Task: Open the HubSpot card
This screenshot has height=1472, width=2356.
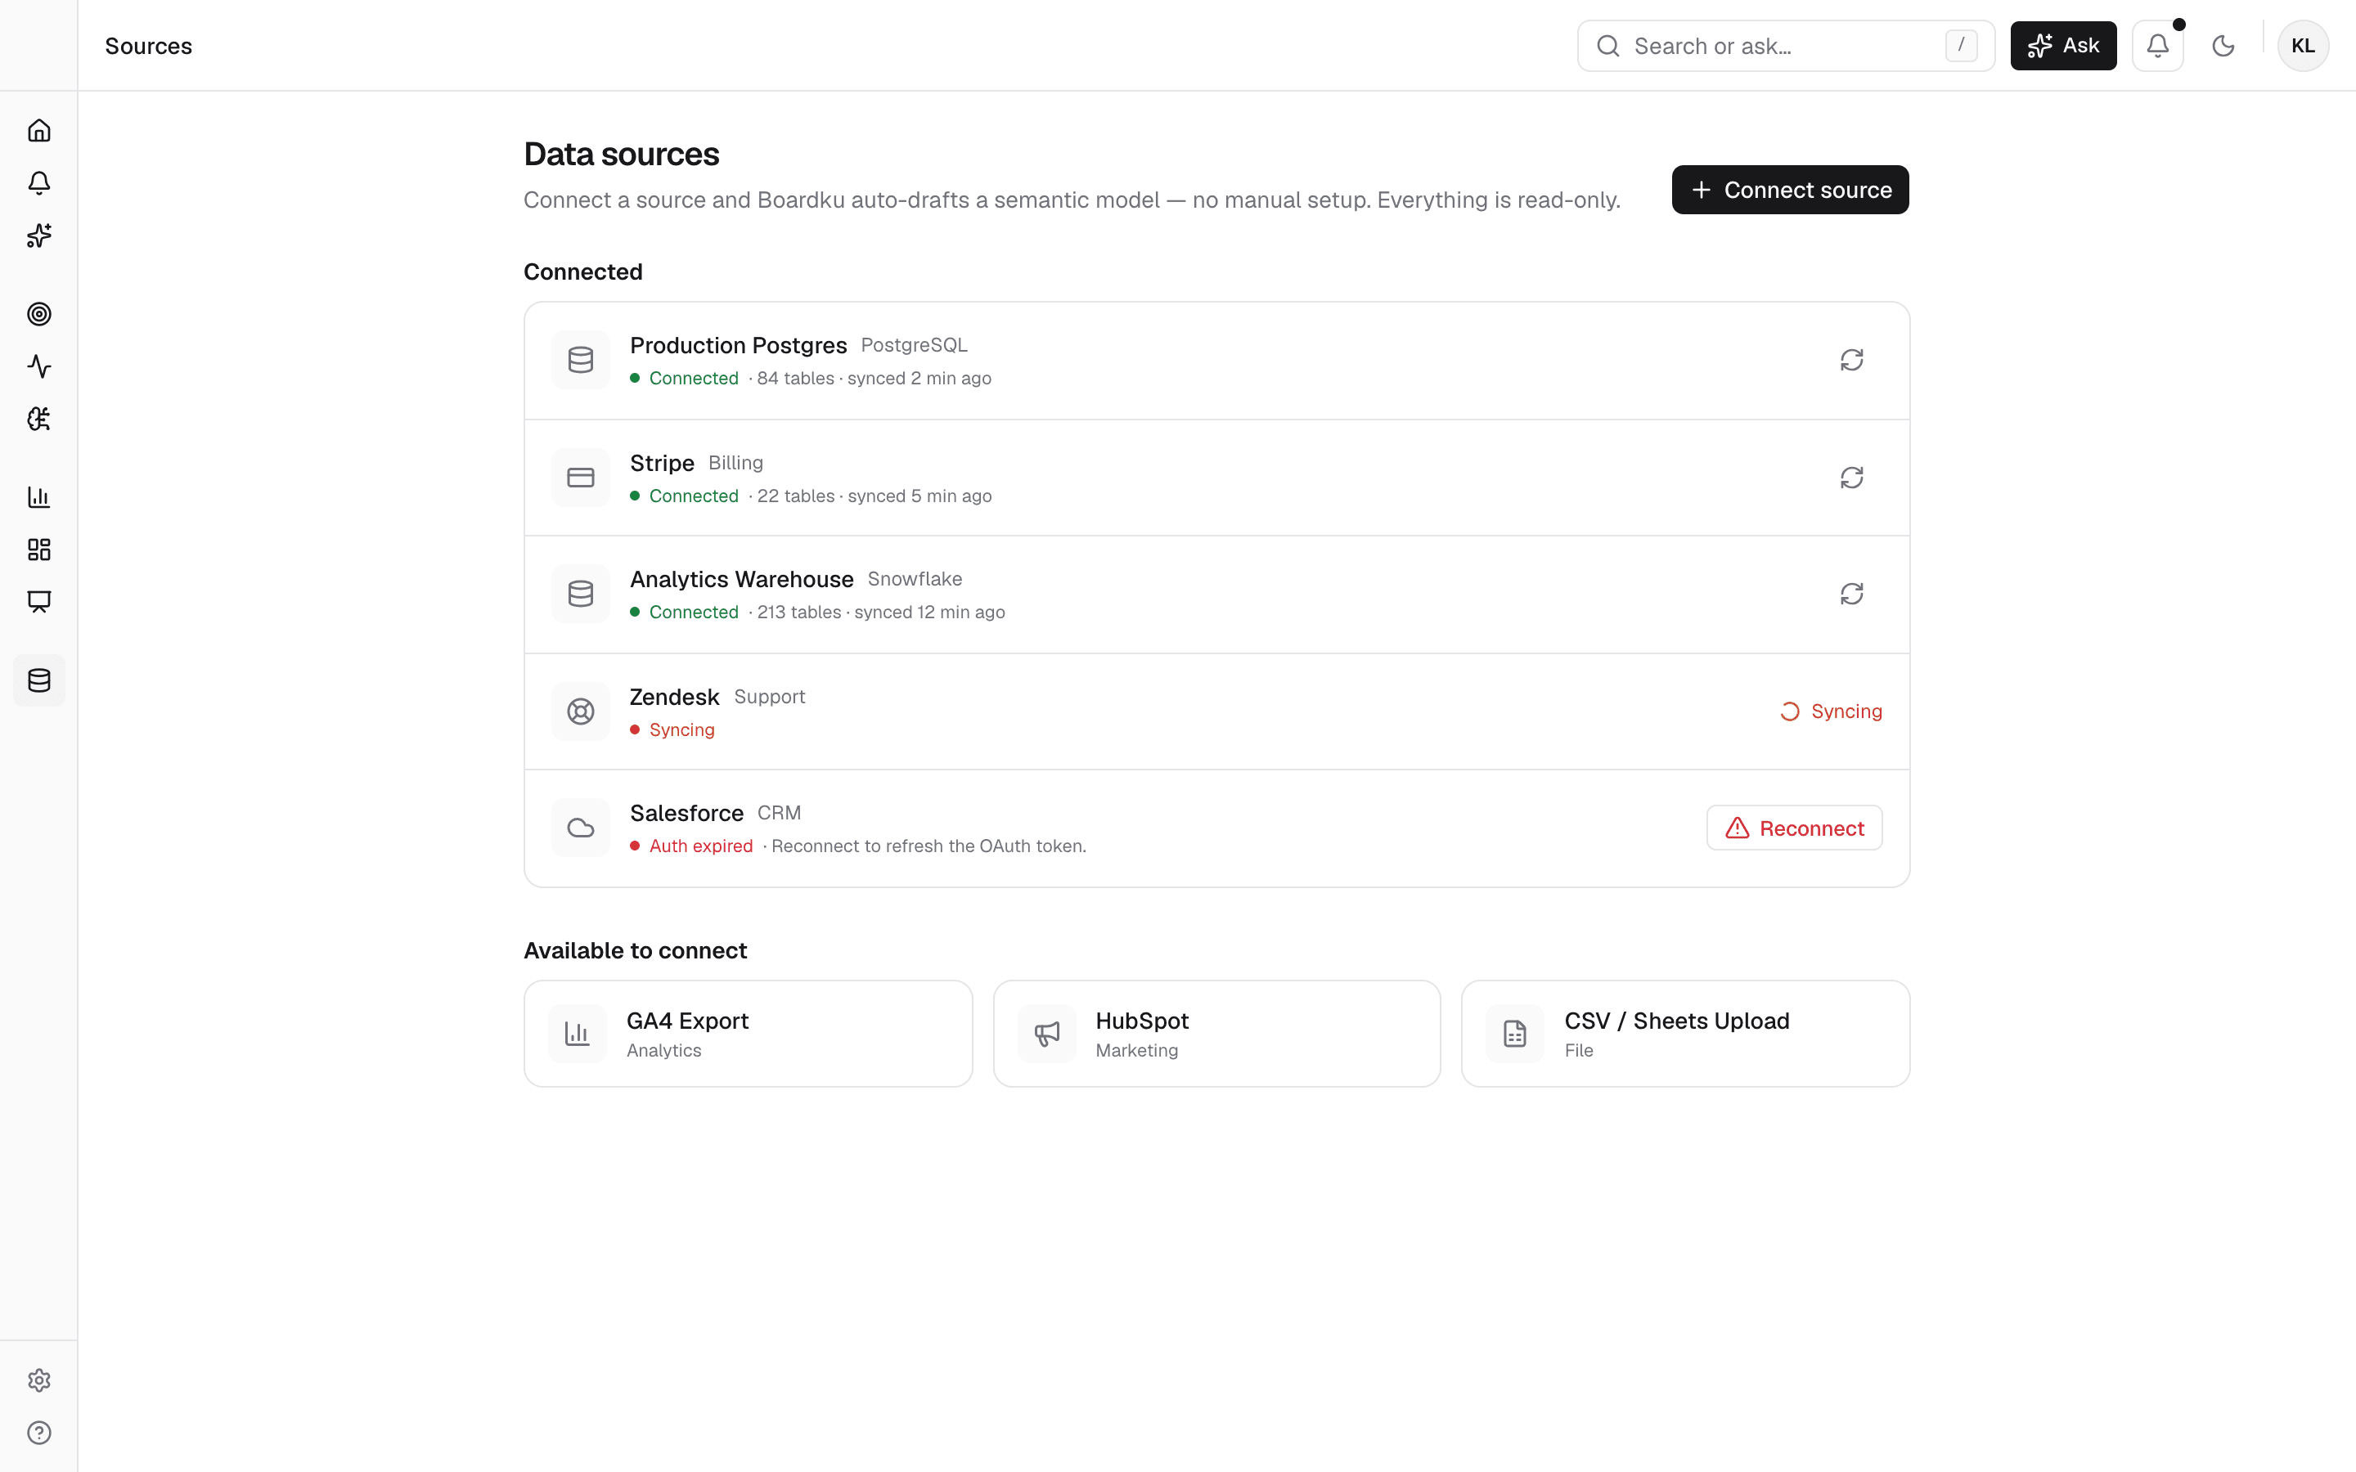Action: tap(1216, 1033)
